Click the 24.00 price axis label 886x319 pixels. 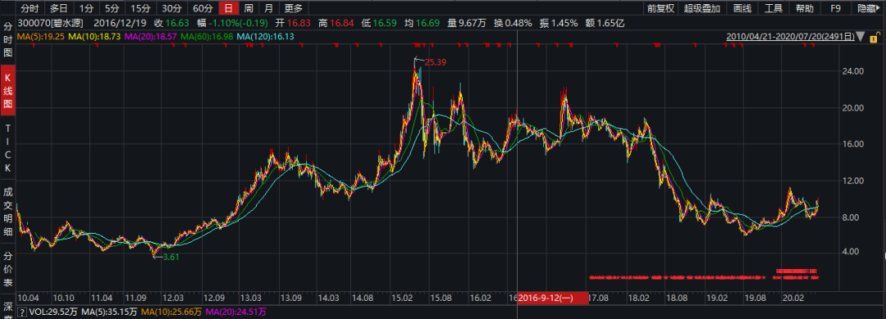click(852, 71)
